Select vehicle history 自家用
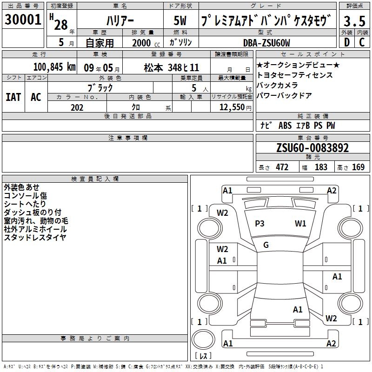Image resolution: width=372 pixels, height=372 pixels. click(x=100, y=43)
